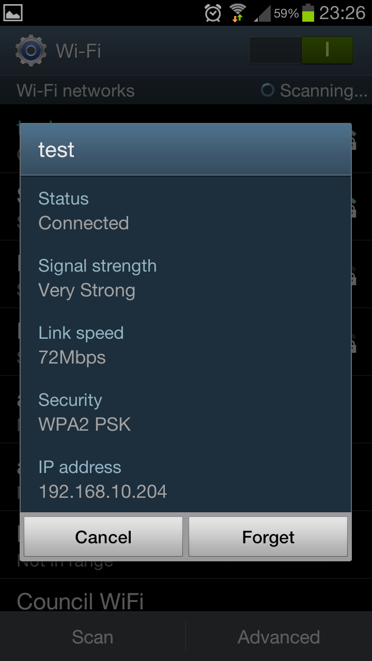The width and height of the screenshot is (372, 661).
Task: Tap the green ON side of the Wi-Fi switch
Action: (x=327, y=50)
